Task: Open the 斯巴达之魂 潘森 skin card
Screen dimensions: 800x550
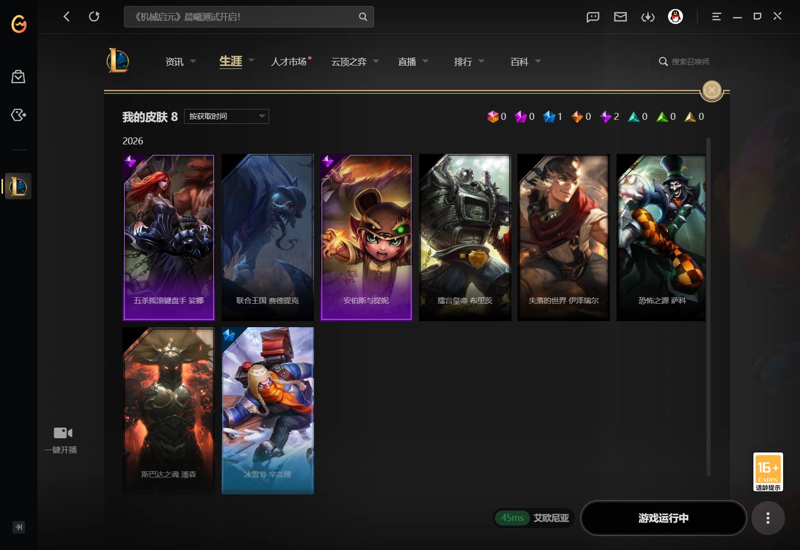Action: 169,411
